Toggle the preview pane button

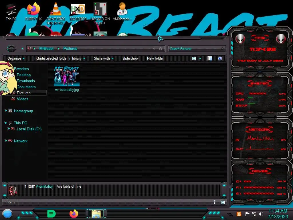(x=210, y=58)
